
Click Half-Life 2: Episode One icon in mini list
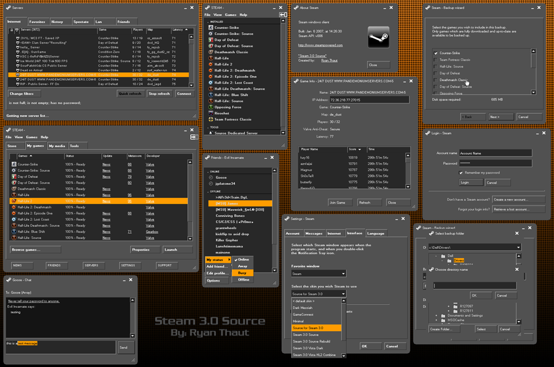coord(211,77)
